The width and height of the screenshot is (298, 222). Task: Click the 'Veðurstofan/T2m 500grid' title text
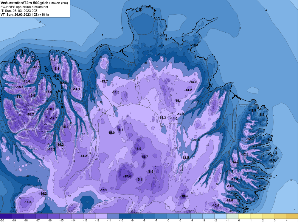(24, 3)
